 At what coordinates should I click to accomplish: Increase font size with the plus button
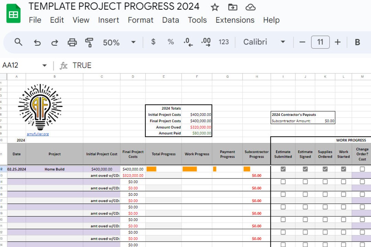(338, 42)
